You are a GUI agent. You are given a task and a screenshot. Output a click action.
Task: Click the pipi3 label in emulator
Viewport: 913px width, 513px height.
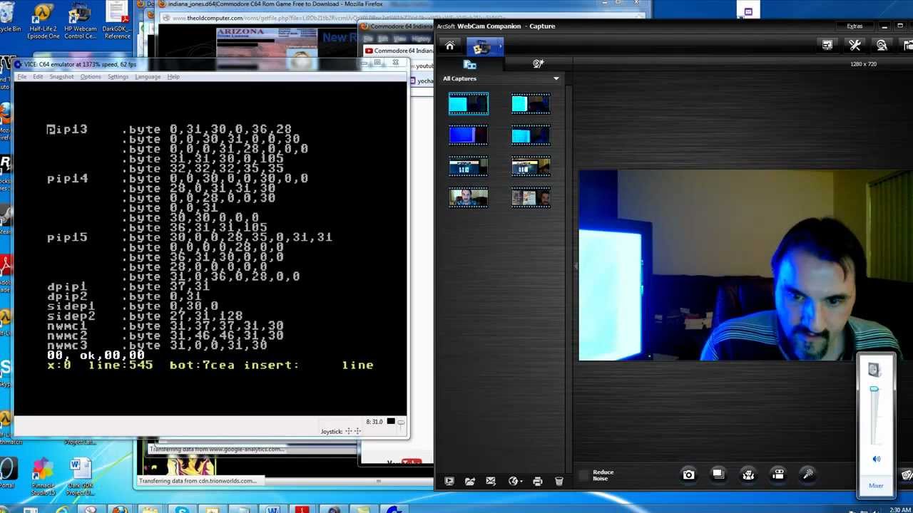tap(67, 130)
